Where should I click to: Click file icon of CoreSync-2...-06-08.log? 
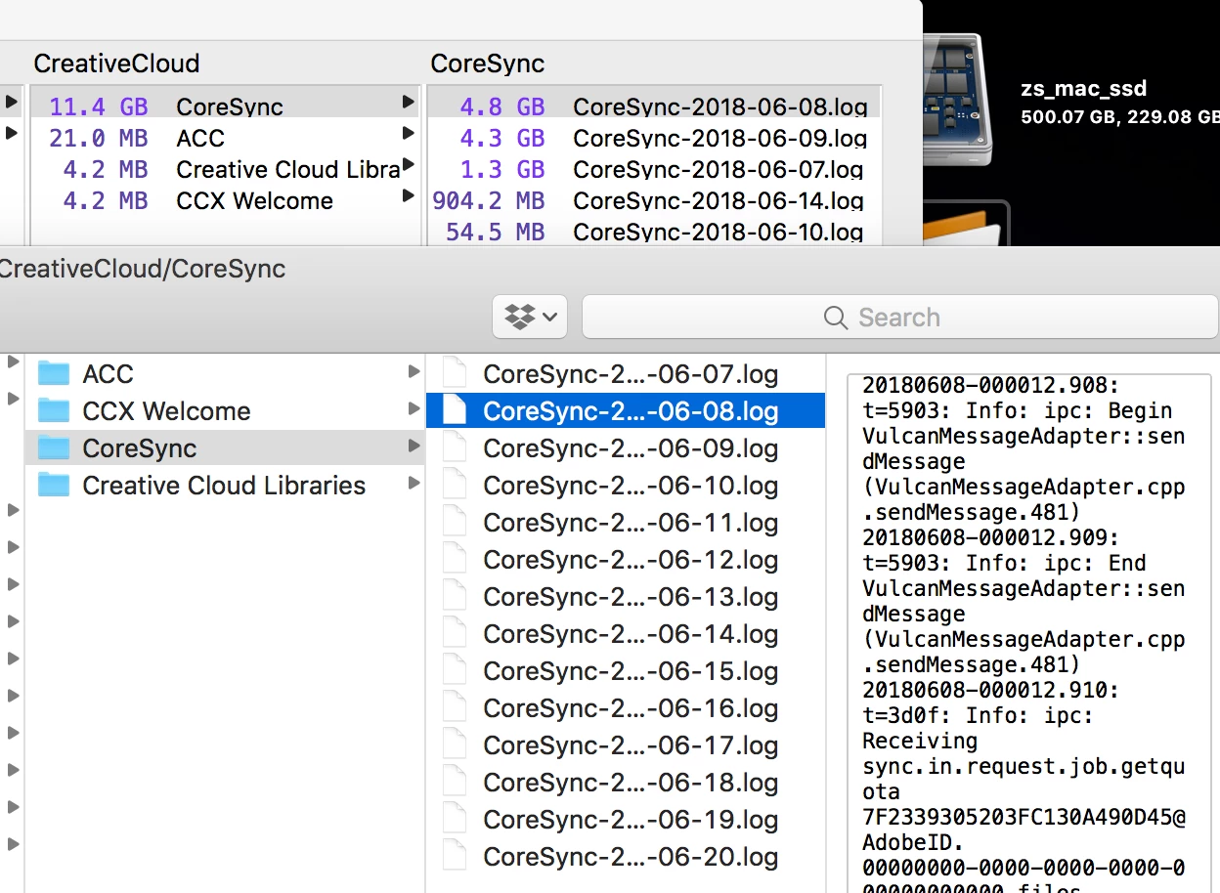pos(455,410)
